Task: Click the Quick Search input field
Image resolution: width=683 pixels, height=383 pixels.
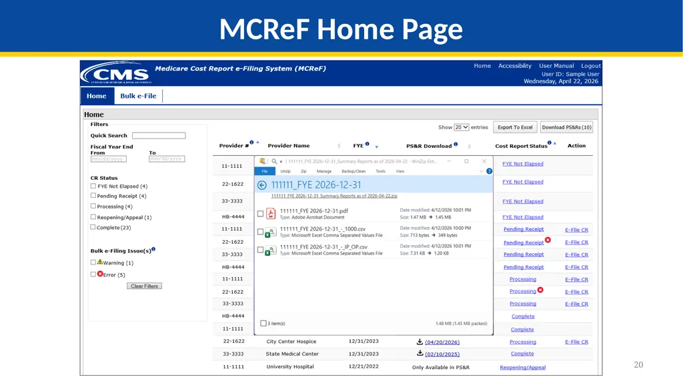Action: 159,135
